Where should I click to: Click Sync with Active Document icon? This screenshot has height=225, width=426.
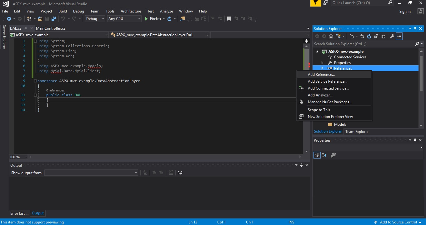(x=362, y=37)
